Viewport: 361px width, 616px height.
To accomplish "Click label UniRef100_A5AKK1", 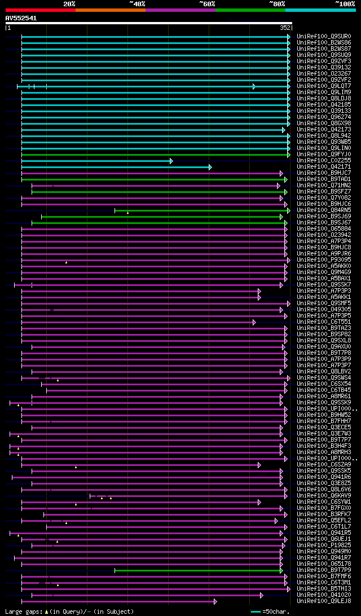I will tap(324, 297).
